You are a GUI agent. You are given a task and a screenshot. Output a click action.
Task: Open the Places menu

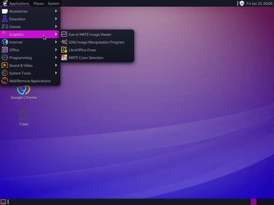point(39,3)
